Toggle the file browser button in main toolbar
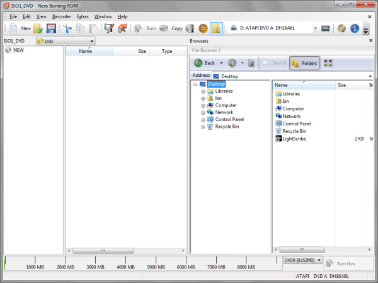 click(x=215, y=28)
